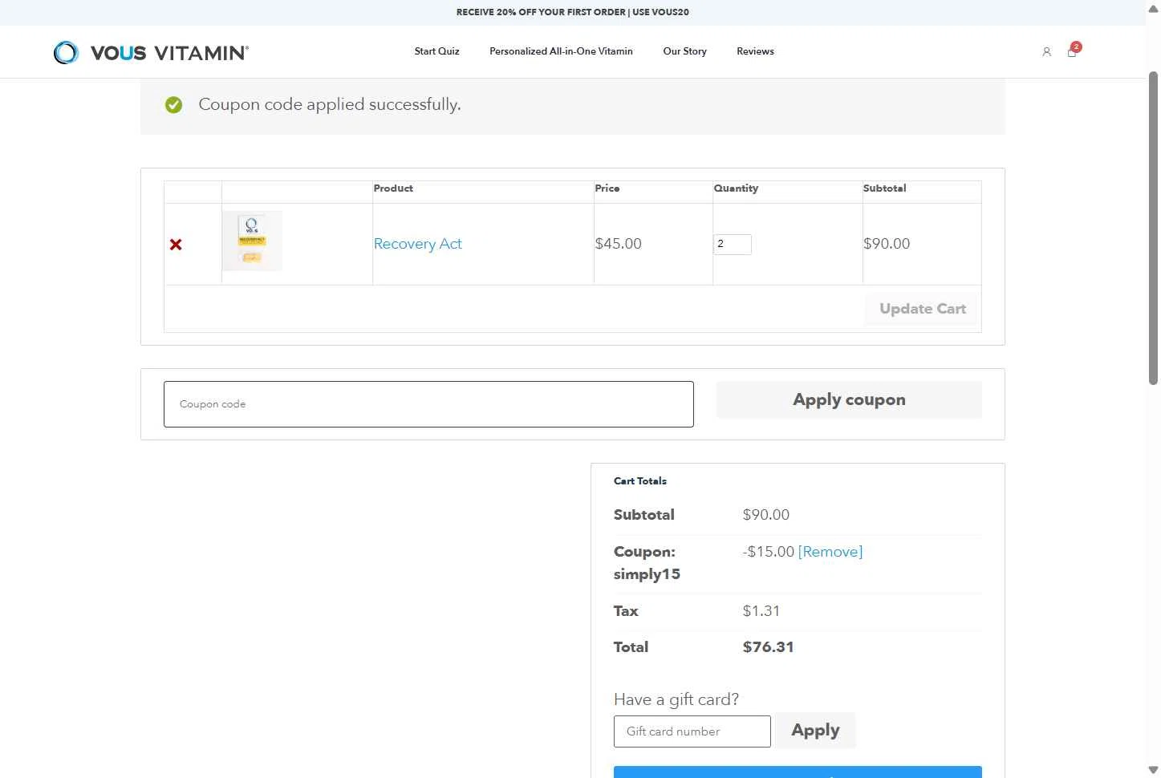
Task: Click the Apply coupon button
Action: point(849,399)
